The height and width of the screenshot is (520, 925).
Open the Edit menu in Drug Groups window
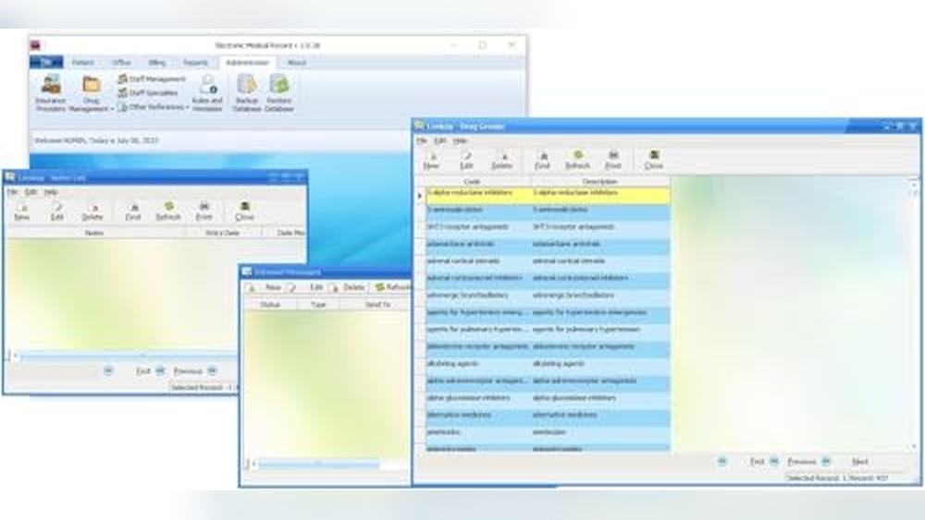point(440,140)
